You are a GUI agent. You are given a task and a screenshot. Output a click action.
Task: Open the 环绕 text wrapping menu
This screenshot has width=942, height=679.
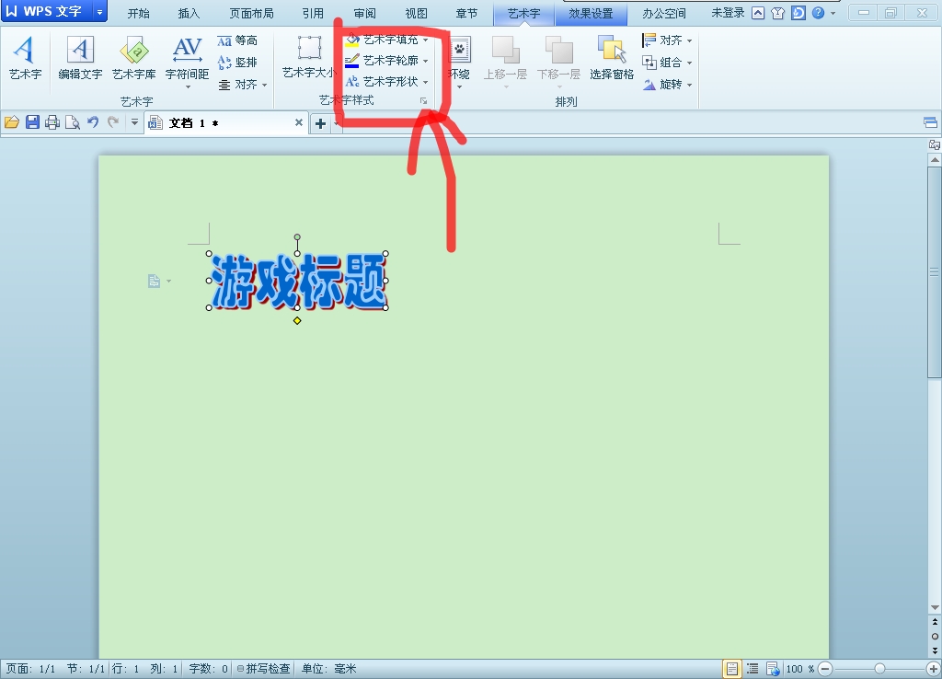coord(460,62)
